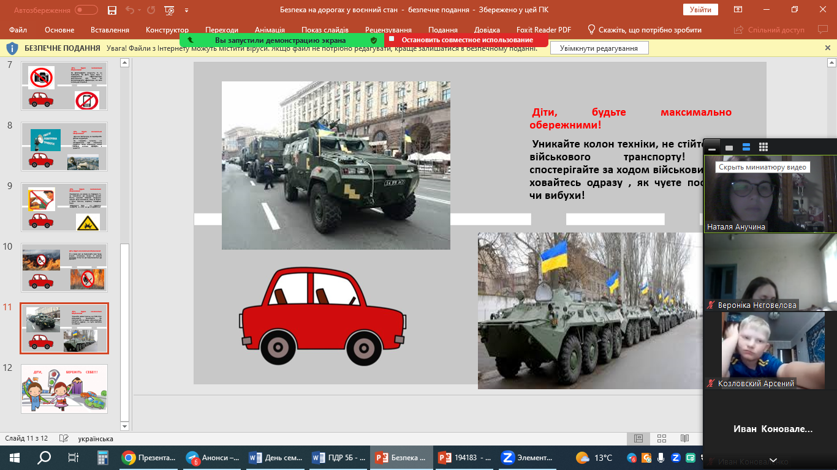Image resolution: width=837 pixels, height=470 pixels.
Task: Click Козловский Арсений video tile
Action: click(x=770, y=350)
